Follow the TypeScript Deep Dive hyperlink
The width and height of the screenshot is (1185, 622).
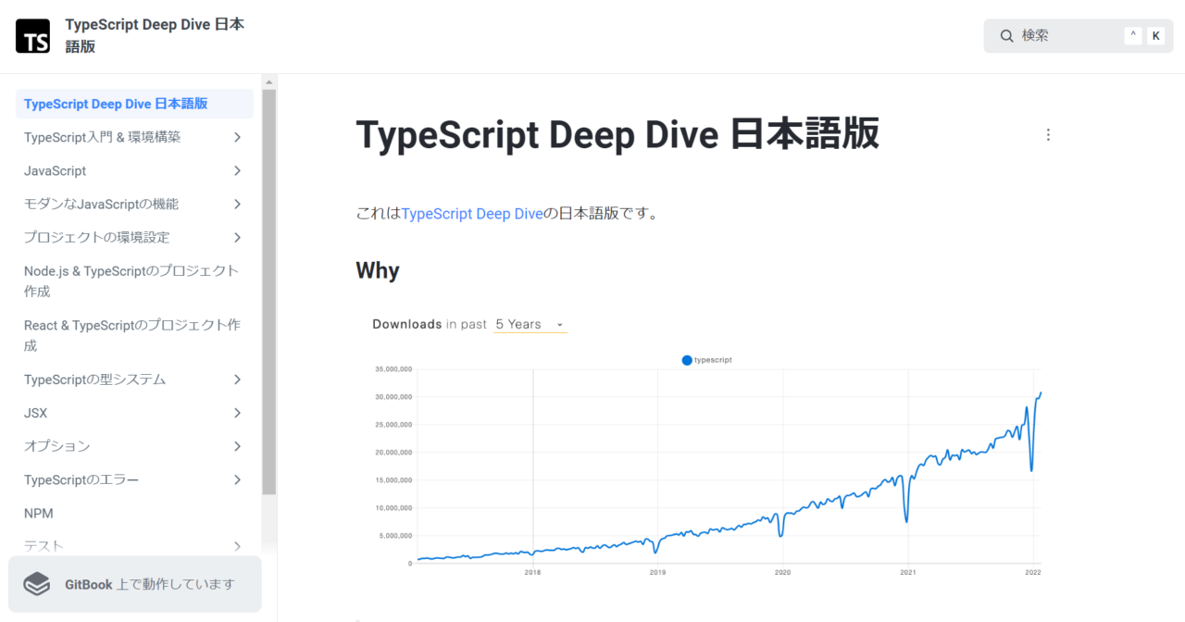472,214
